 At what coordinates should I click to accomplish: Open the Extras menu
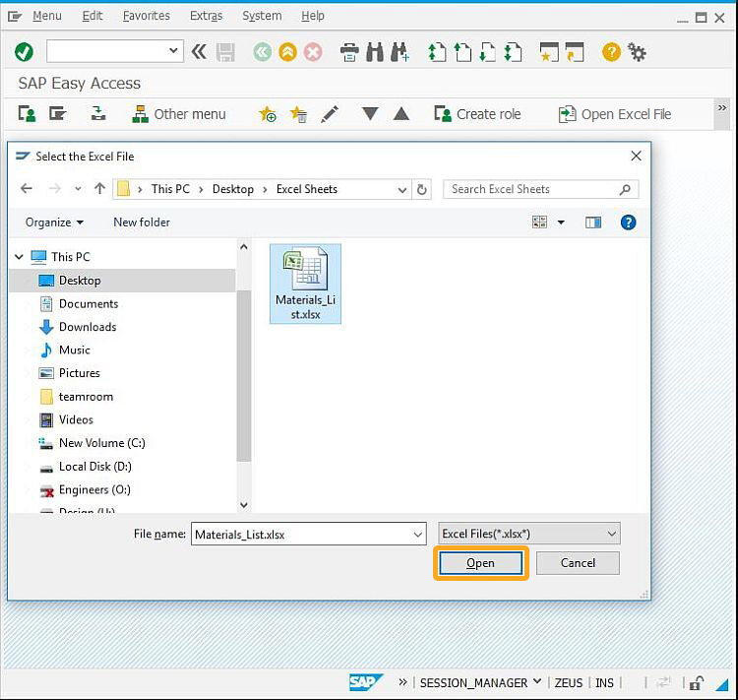207,16
